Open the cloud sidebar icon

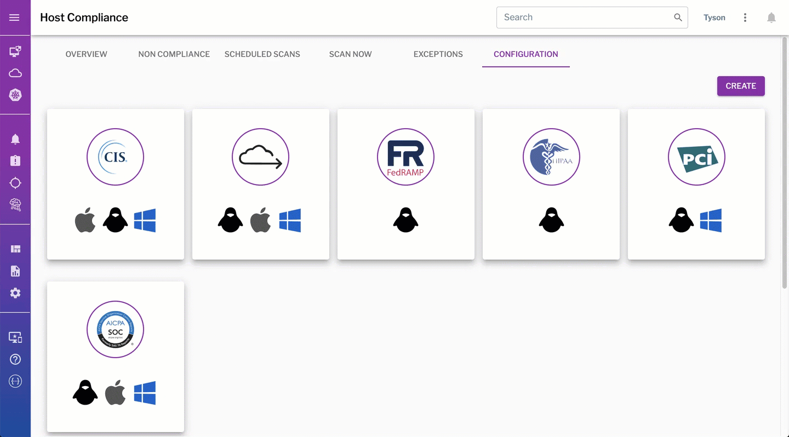coord(15,73)
